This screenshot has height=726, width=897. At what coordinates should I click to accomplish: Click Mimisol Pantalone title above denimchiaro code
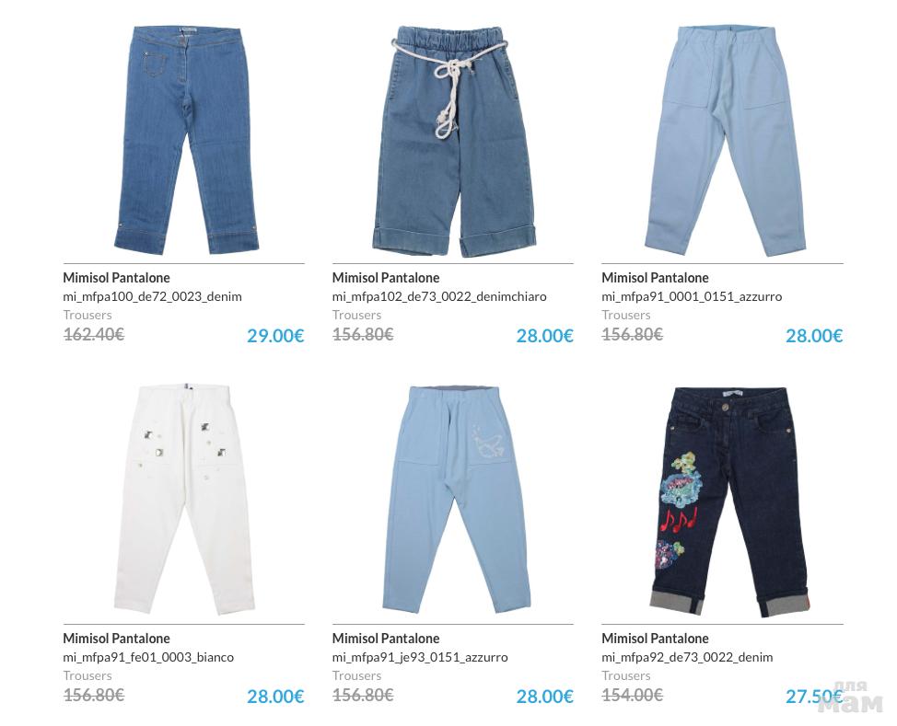pos(386,278)
